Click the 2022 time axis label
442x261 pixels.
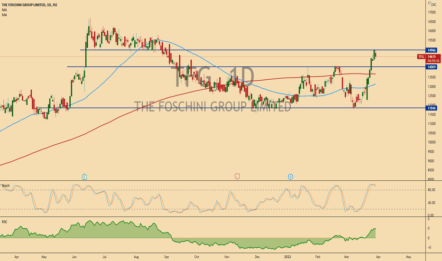coord(287,257)
